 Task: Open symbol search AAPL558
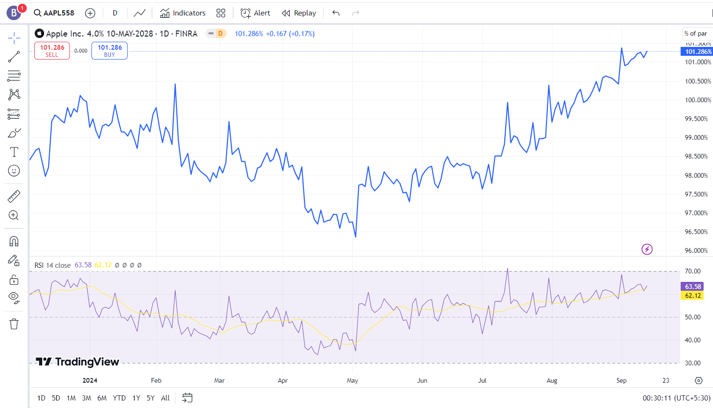coord(54,13)
